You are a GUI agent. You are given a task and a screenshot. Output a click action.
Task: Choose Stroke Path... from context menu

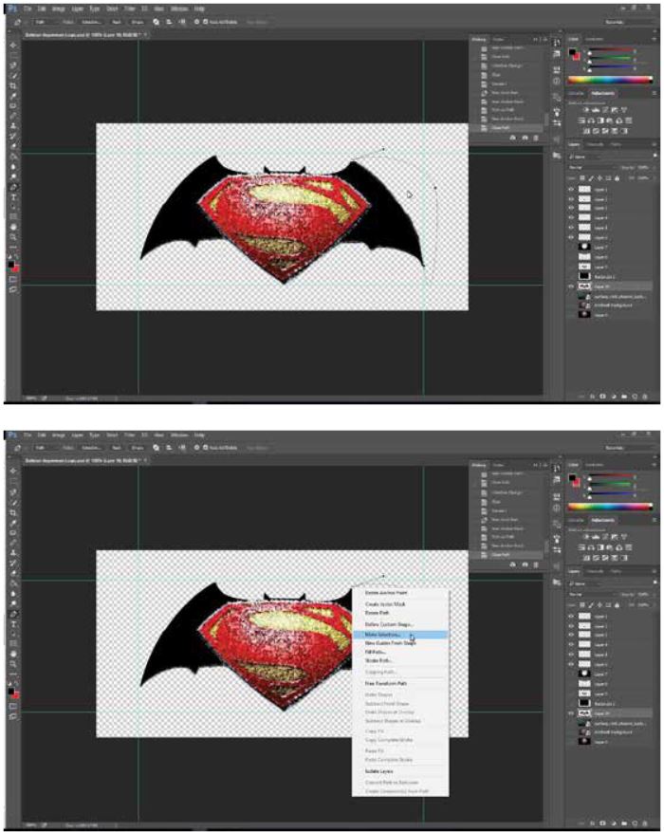pos(400,660)
